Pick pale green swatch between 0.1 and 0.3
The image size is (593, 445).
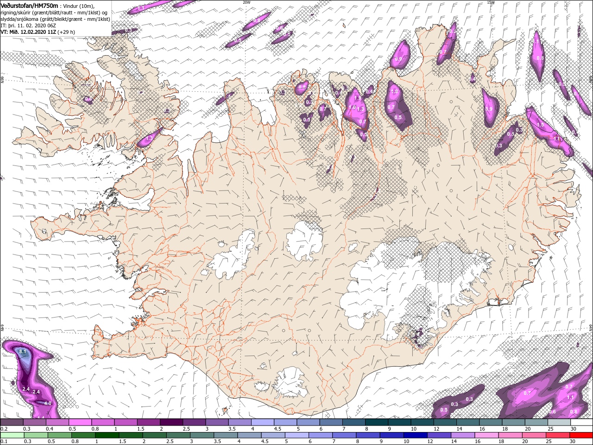pyautogui.click(x=12, y=435)
